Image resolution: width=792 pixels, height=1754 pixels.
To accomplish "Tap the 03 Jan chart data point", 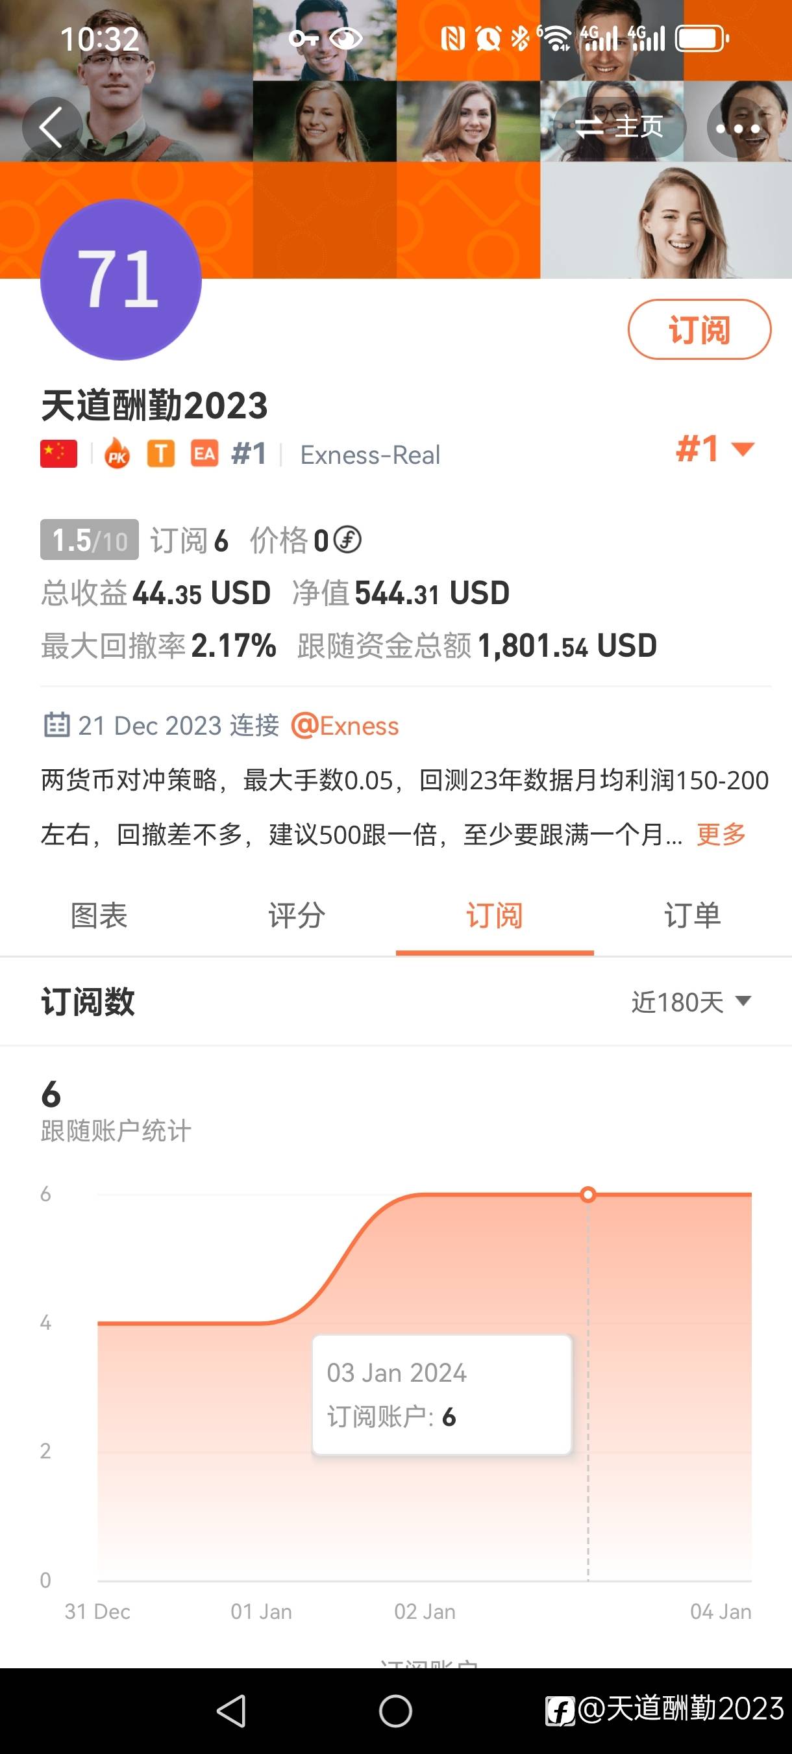I will (x=589, y=1194).
